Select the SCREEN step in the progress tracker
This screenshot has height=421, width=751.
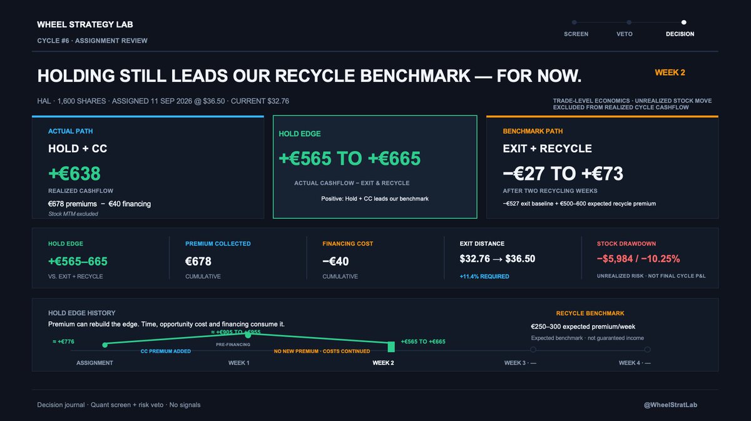576,34
